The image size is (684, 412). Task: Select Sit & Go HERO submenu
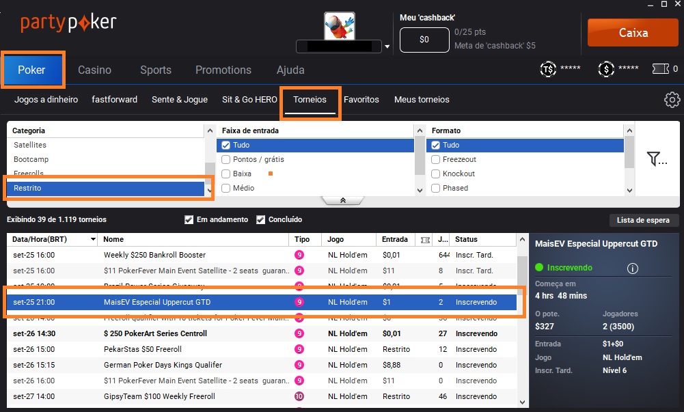(x=249, y=99)
